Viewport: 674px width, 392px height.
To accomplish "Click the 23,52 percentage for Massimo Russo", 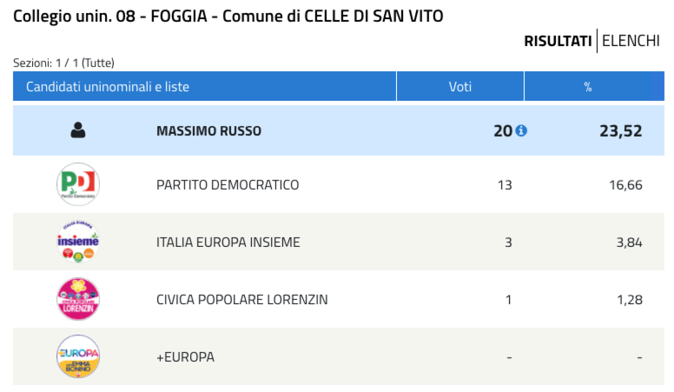I will click(x=621, y=131).
